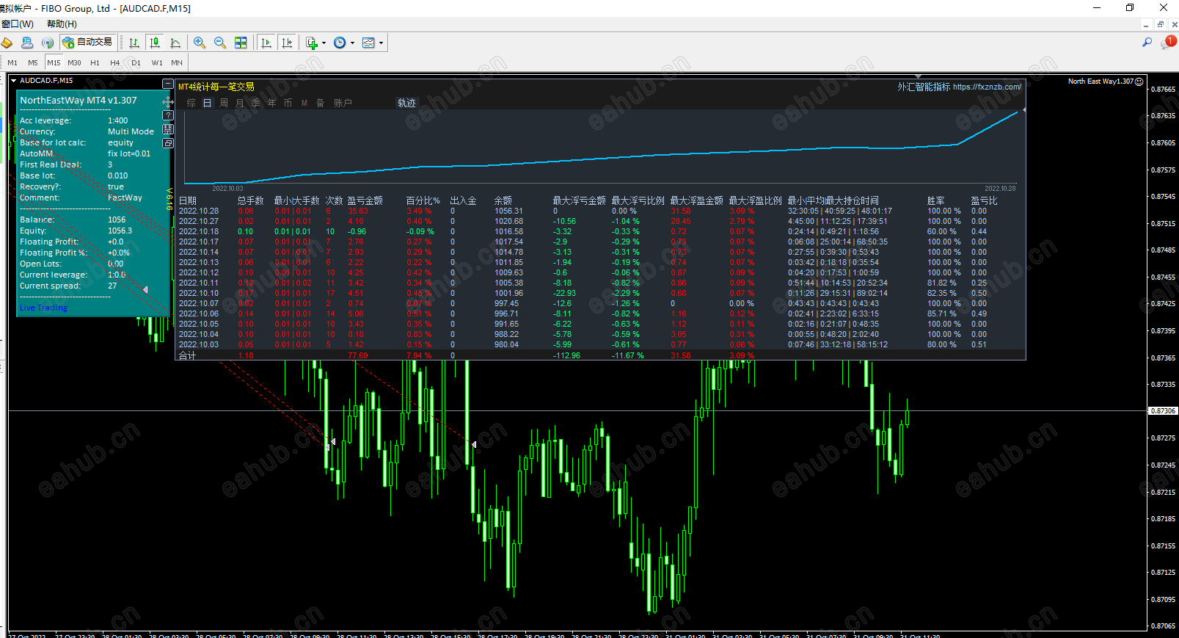
Task: Tile chart windows with the grid icon
Action: coord(241,43)
